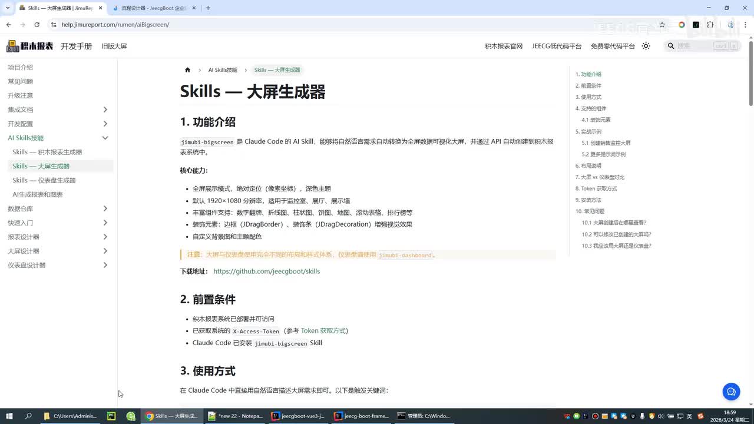The width and height of the screenshot is (754, 424).
Task: Open the Windows Start menu
Action: 9,416
